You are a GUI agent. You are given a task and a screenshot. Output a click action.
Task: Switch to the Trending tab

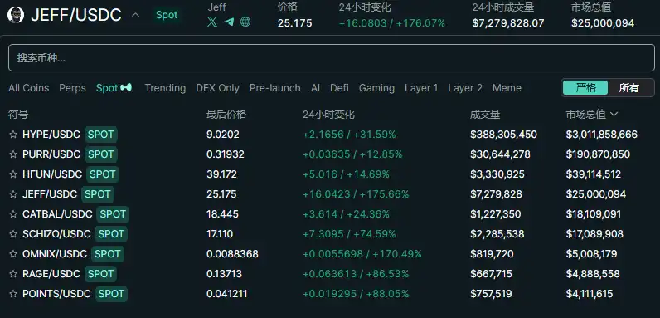166,88
